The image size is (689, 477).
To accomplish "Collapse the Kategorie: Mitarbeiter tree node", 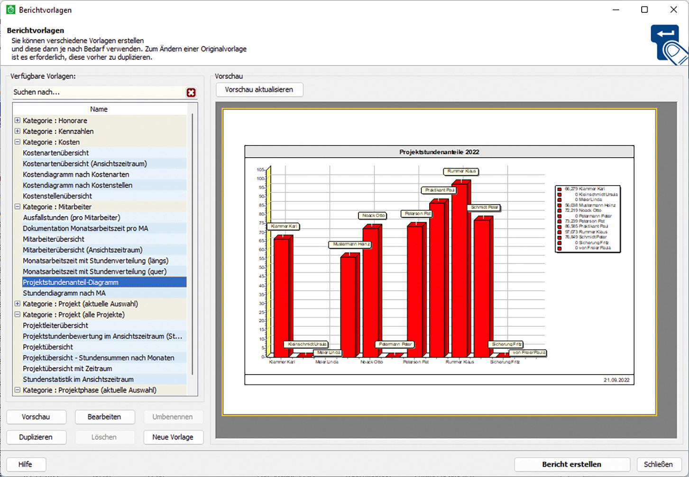I will [x=17, y=207].
